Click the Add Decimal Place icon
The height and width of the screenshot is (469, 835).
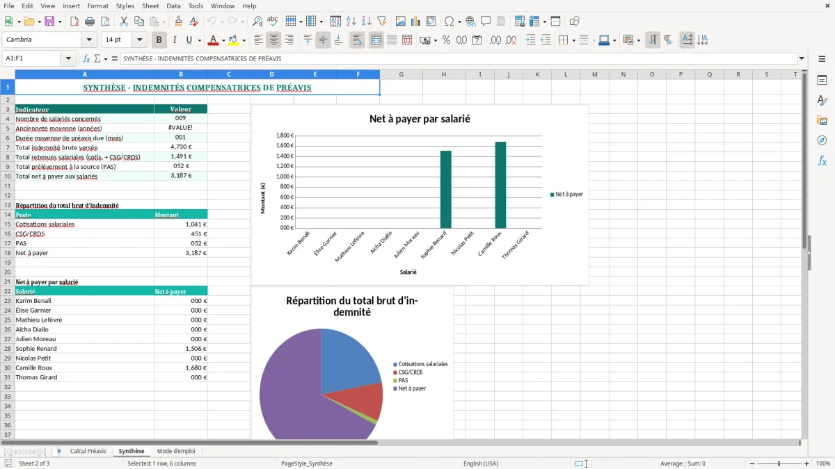tap(496, 40)
